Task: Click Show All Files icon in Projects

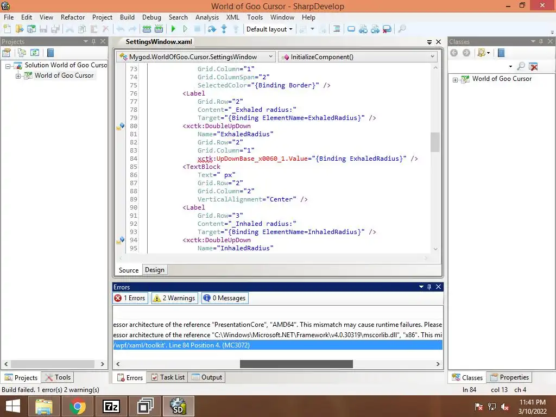Action: pos(22,53)
